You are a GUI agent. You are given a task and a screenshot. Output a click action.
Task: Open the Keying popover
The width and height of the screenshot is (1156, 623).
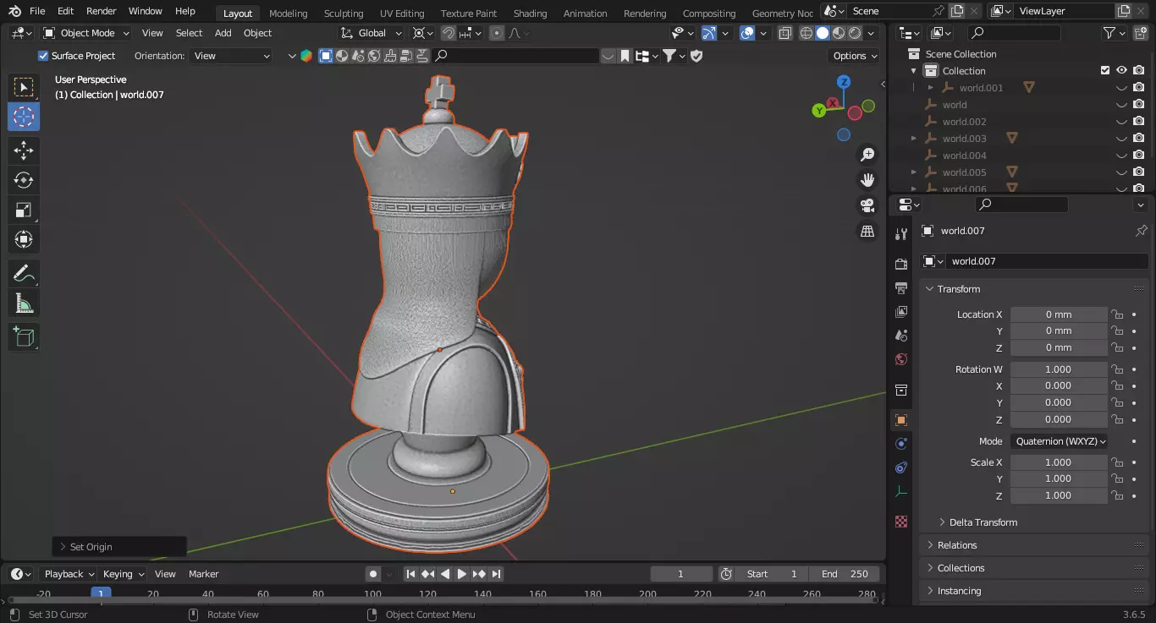(x=124, y=574)
